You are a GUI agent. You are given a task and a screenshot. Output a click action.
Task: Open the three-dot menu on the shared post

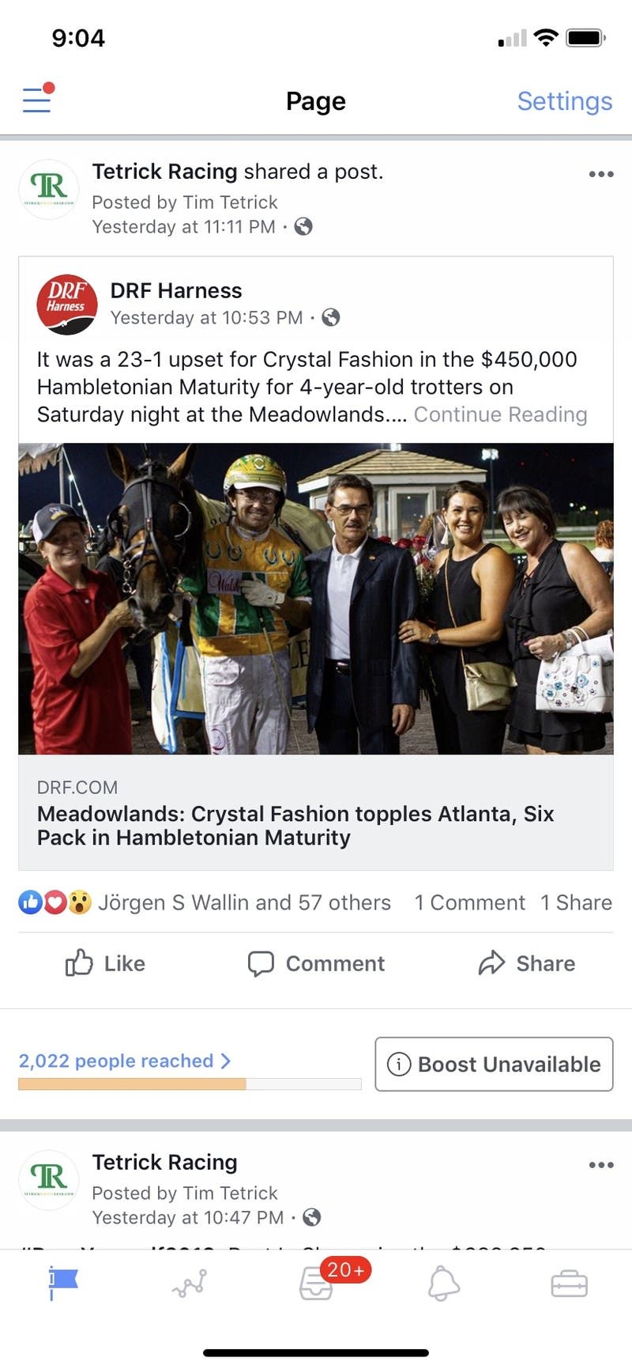click(601, 174)
